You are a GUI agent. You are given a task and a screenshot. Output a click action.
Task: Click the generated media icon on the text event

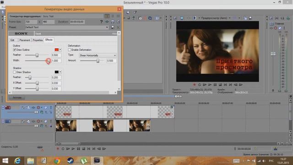[x=172, y=107]
